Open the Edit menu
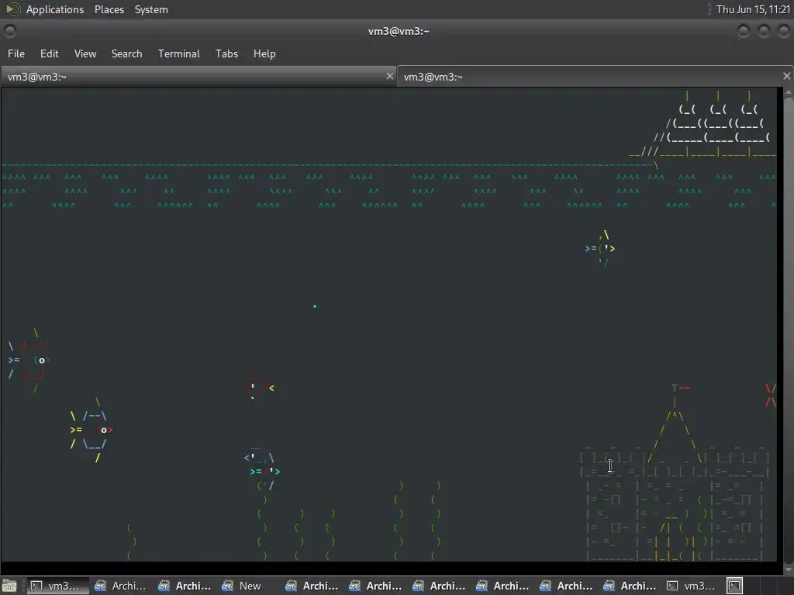794x595 pixels. [x=49, y=53]
